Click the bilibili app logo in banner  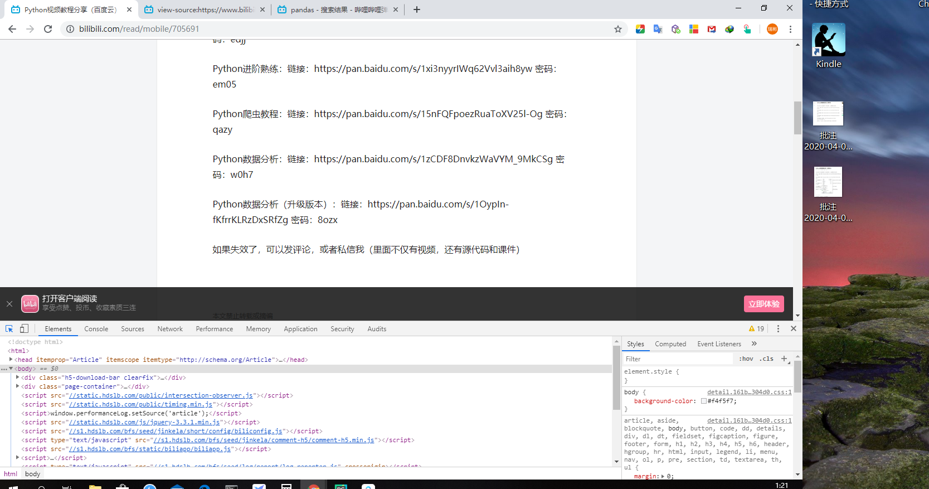[30, 304]
